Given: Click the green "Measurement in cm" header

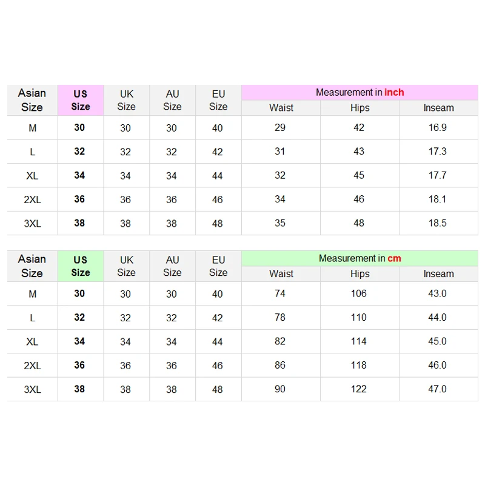Looking at the screenshot, I should 360,258.
